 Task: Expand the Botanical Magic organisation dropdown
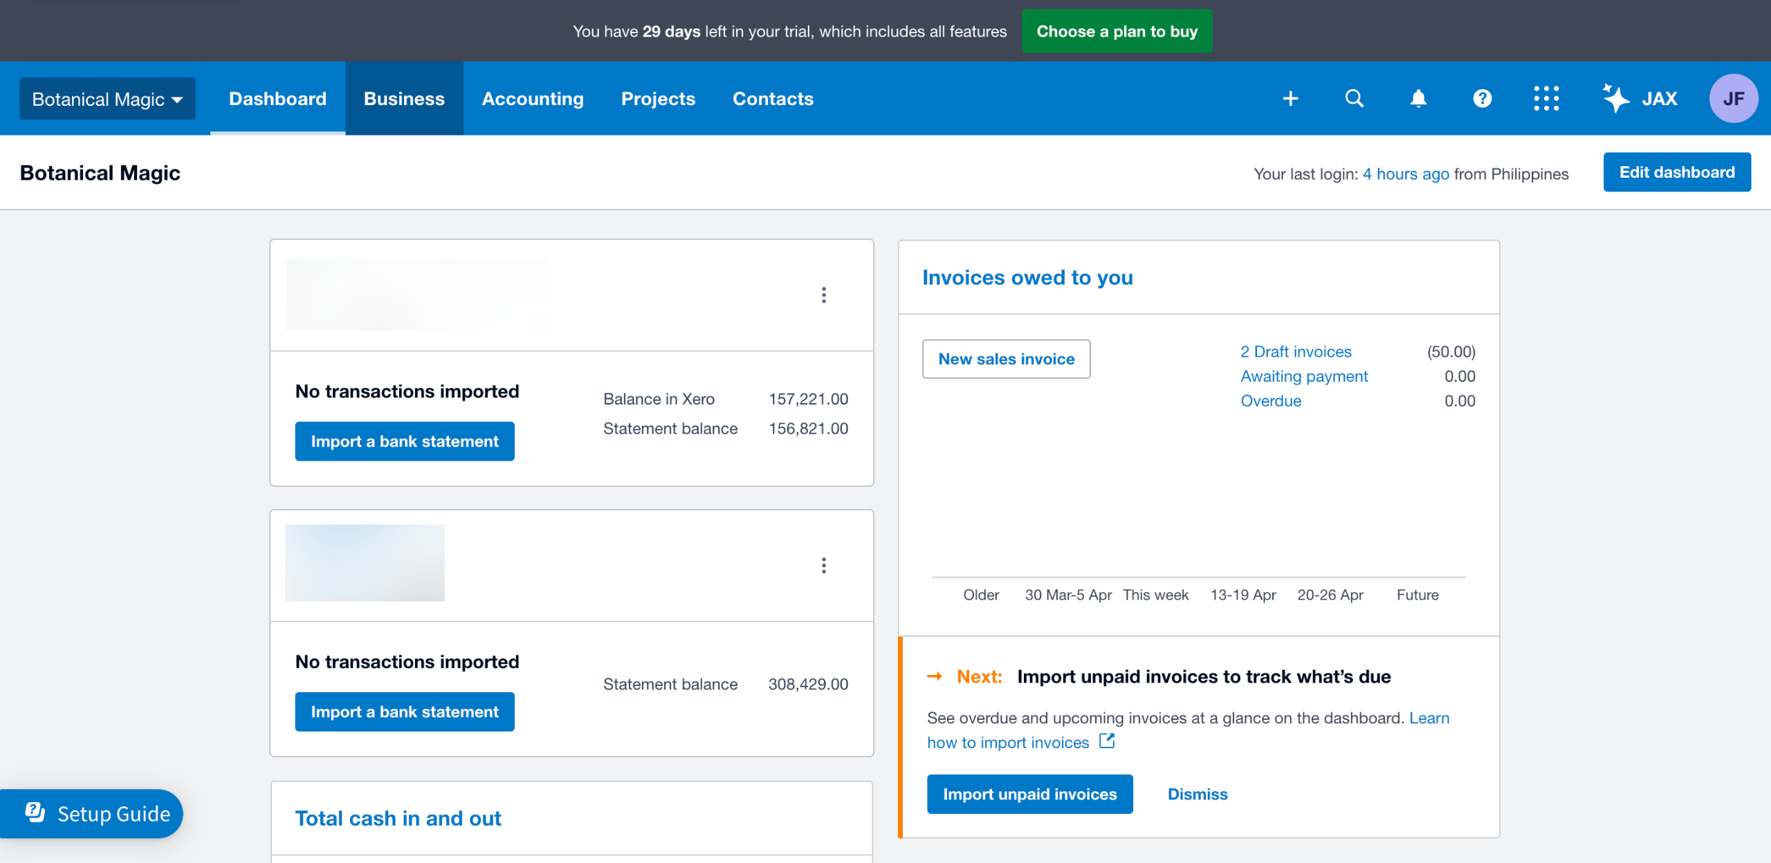tap(107, 99)
